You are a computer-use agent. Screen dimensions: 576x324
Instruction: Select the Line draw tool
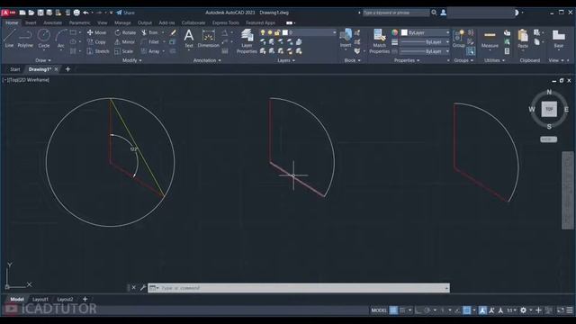point(9,38)
